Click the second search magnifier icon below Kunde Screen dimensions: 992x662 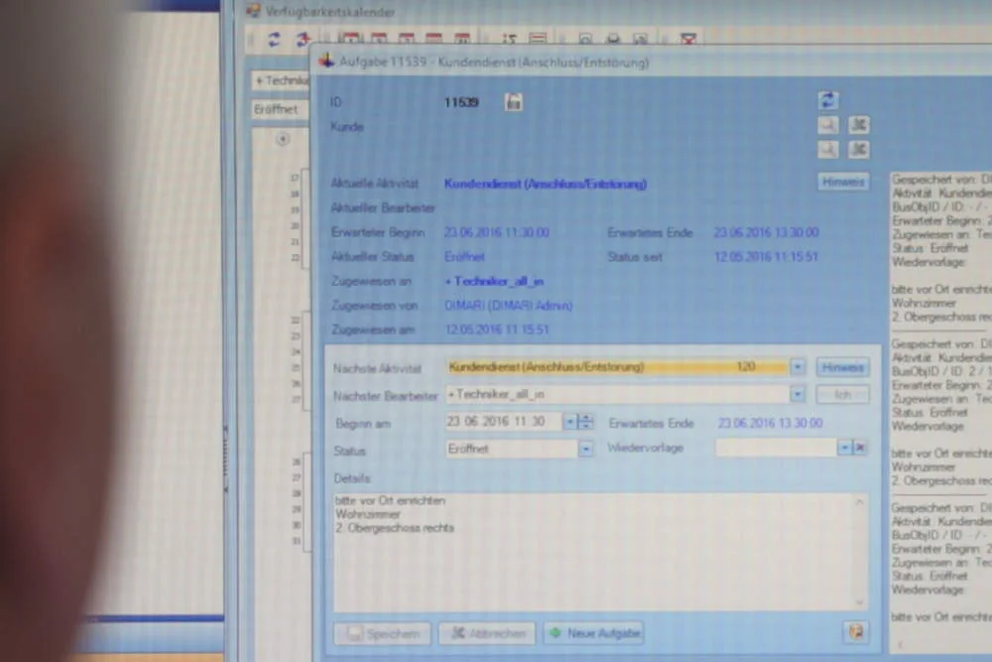point(828,150)
